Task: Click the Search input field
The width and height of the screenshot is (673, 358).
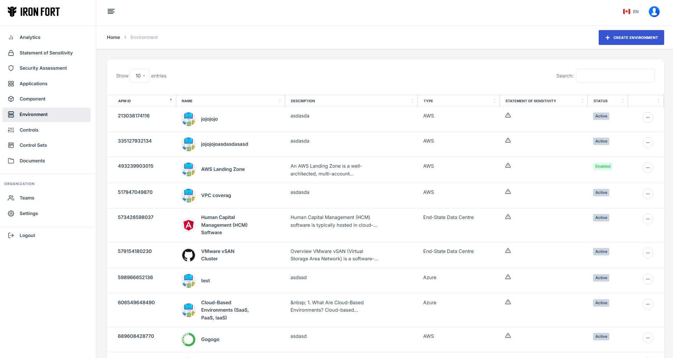Action: (615, 76)
